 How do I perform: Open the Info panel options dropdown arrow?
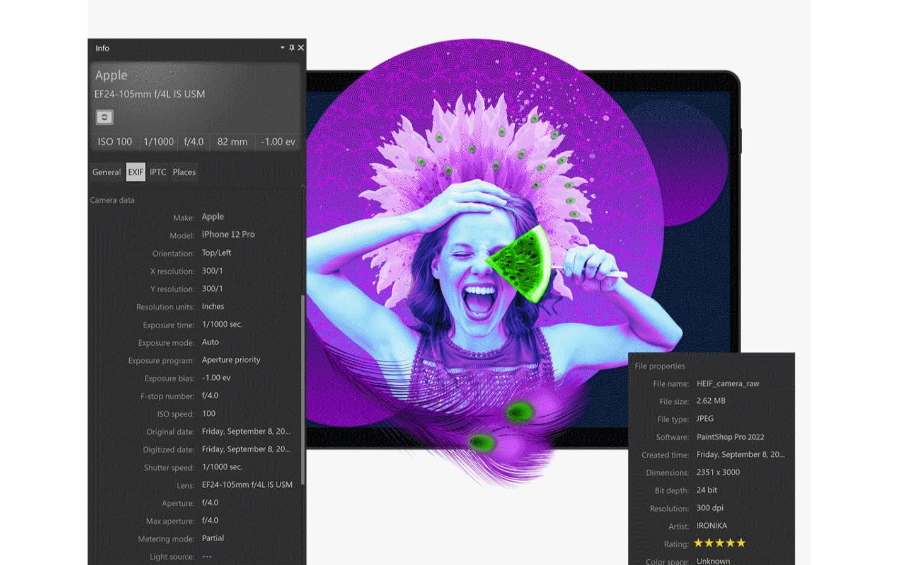tap(282, 48)
